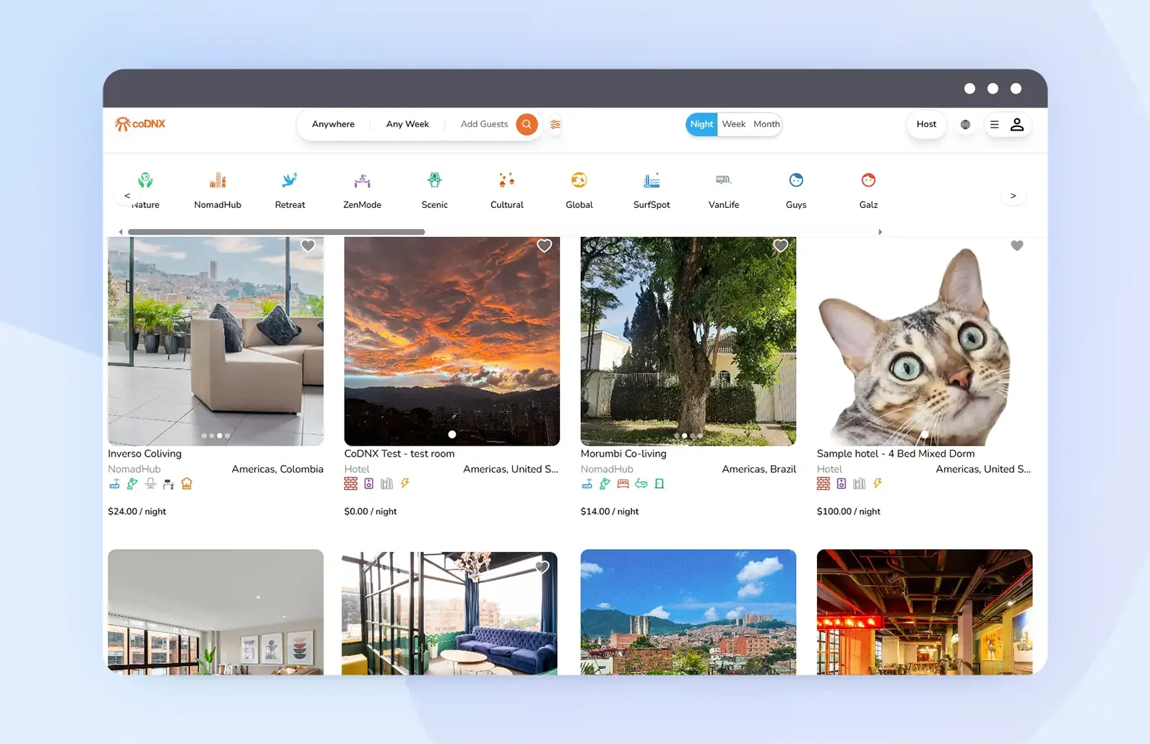Open the globe language selector
This screenshot has height=744, width=1150.
[x=965, y=124]
